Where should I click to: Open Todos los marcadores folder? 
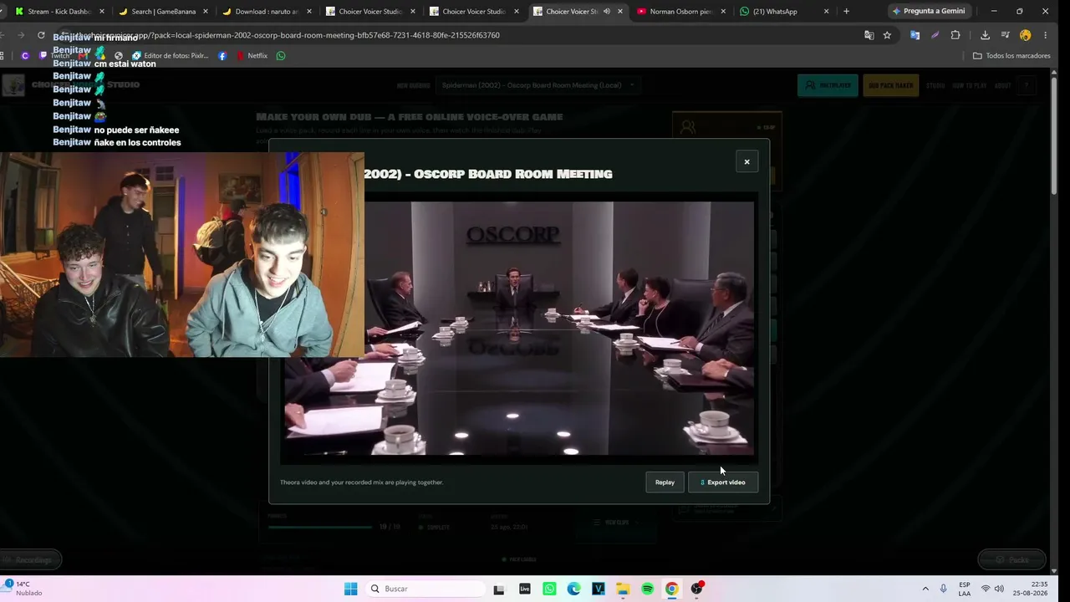(x=1011, y=56)
